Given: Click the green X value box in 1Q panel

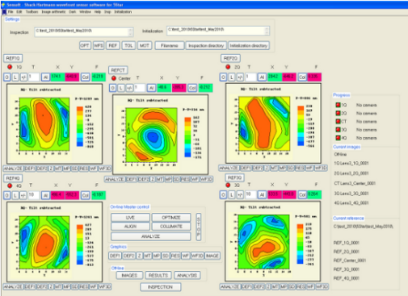Looking at the screenshot, I should click(57, 77).
